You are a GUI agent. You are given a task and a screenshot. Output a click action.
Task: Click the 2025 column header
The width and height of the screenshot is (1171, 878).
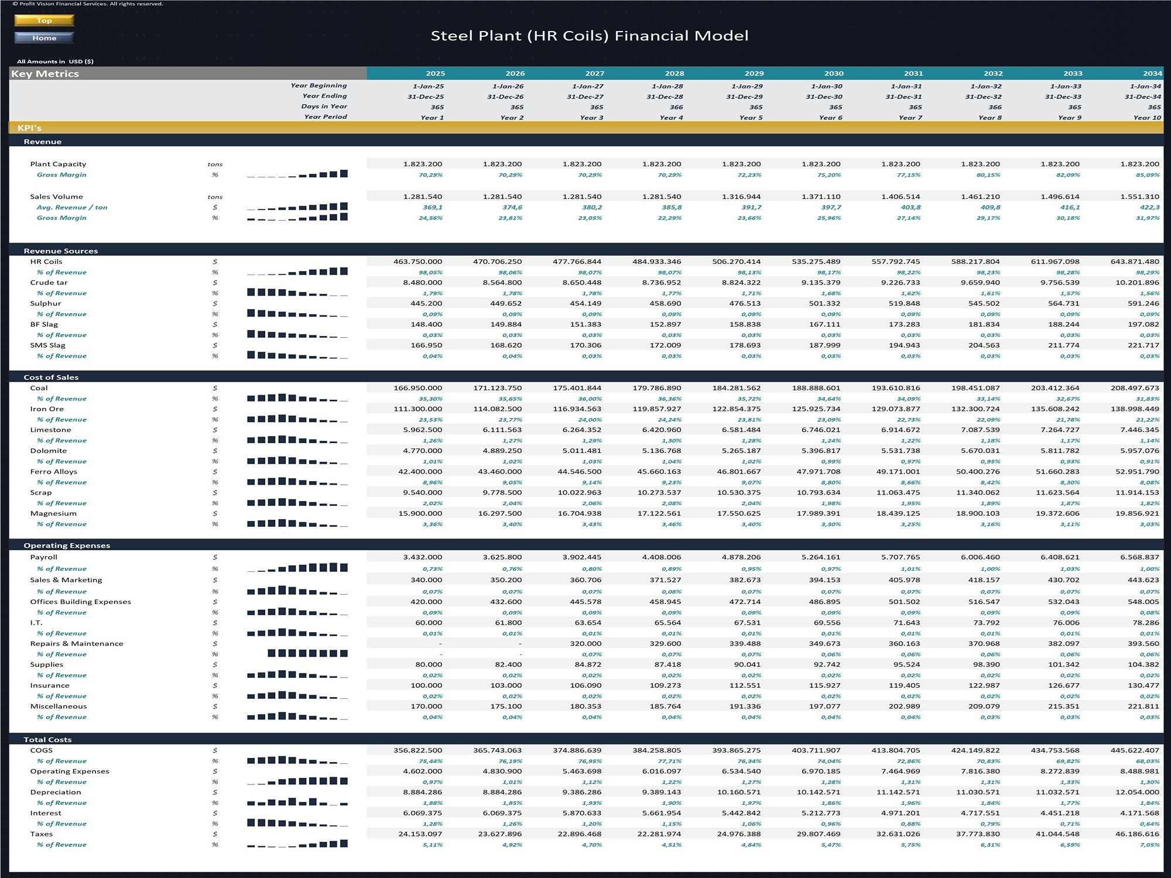click(435, 74)
